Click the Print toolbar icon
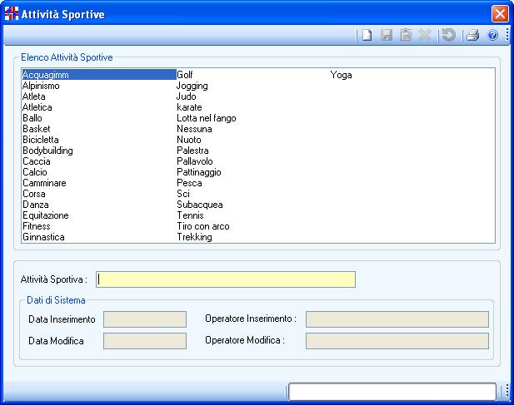Screen dimensions: 514x405 point(472,36)
